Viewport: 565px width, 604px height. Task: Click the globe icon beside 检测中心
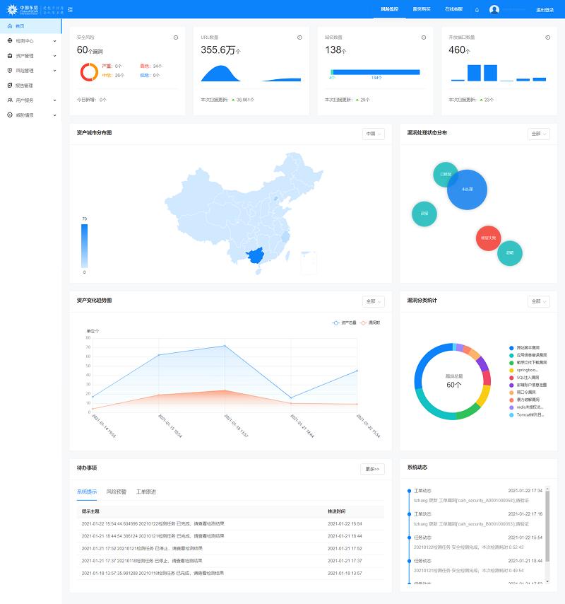pyautogui.click(x=10, y=40)
